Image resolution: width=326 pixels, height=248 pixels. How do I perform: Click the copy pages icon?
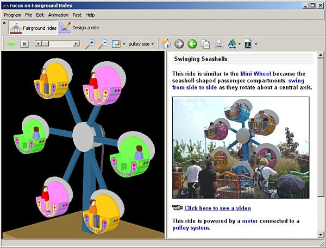tap(205, 44)
